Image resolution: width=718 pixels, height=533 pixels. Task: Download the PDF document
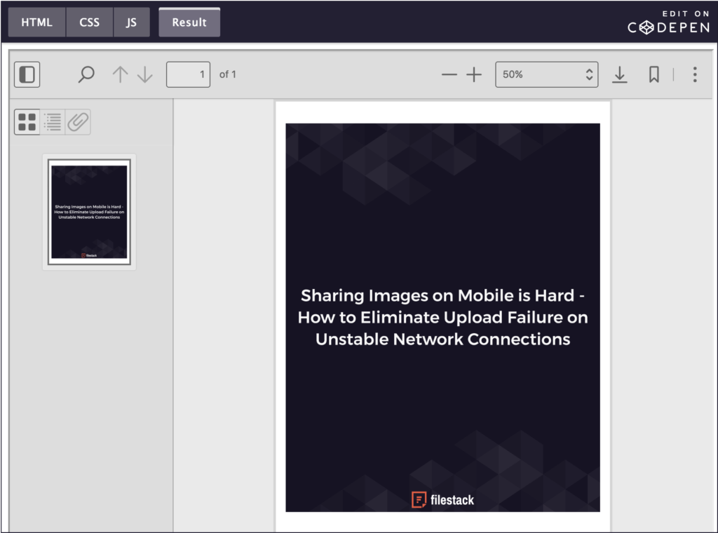point(620,74)
